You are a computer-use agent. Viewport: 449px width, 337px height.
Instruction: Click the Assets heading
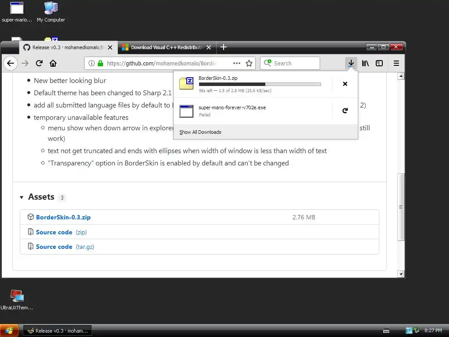tap(41, 197)
